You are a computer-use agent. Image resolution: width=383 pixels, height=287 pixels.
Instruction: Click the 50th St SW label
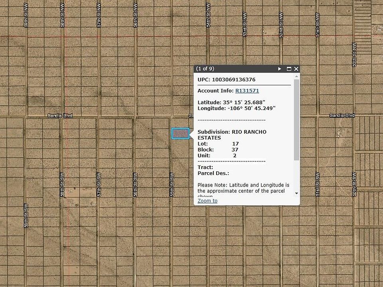tap(354, 185)
